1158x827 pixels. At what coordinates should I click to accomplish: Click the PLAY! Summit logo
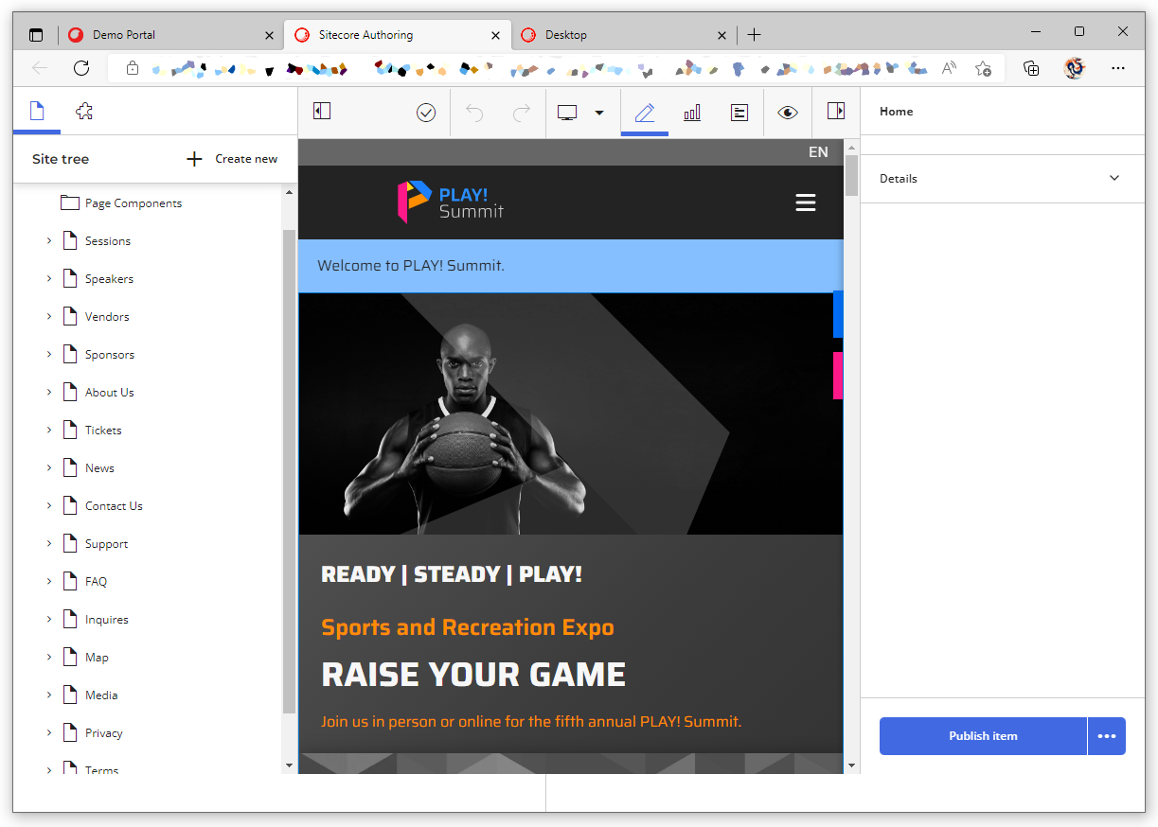pos(451,202)
